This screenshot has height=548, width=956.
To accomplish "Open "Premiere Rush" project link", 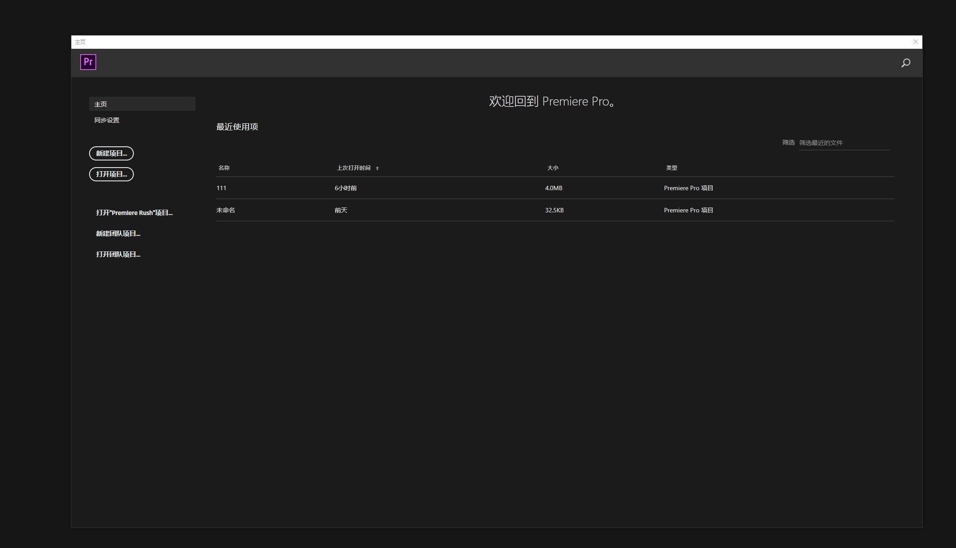I will click(x=134, y=213).
